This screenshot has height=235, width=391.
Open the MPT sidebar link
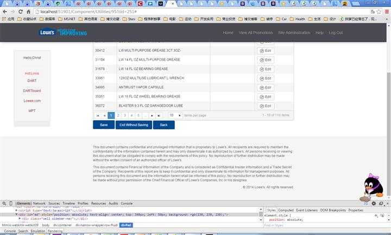point(32,110)
